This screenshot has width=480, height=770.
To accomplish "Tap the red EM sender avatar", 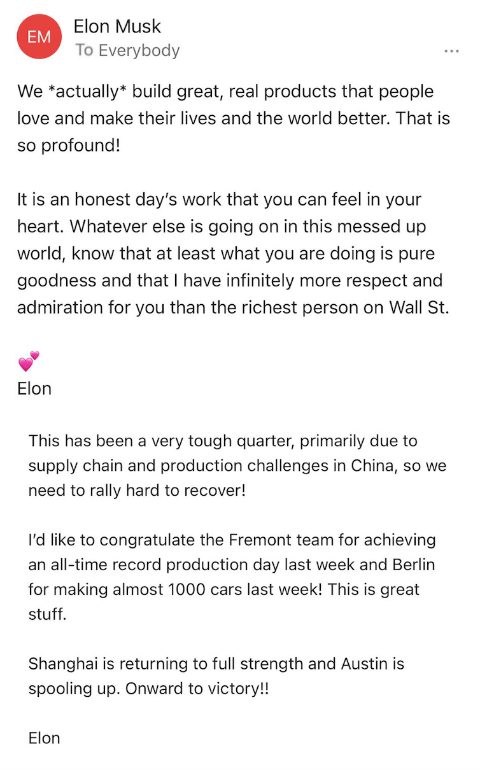I will pos(39,37).
